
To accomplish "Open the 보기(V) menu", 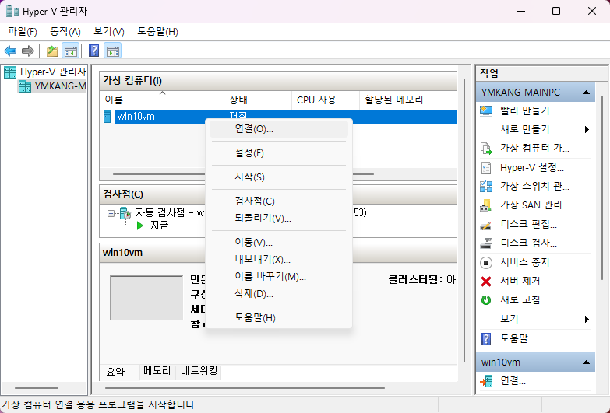I will (109, 32).
